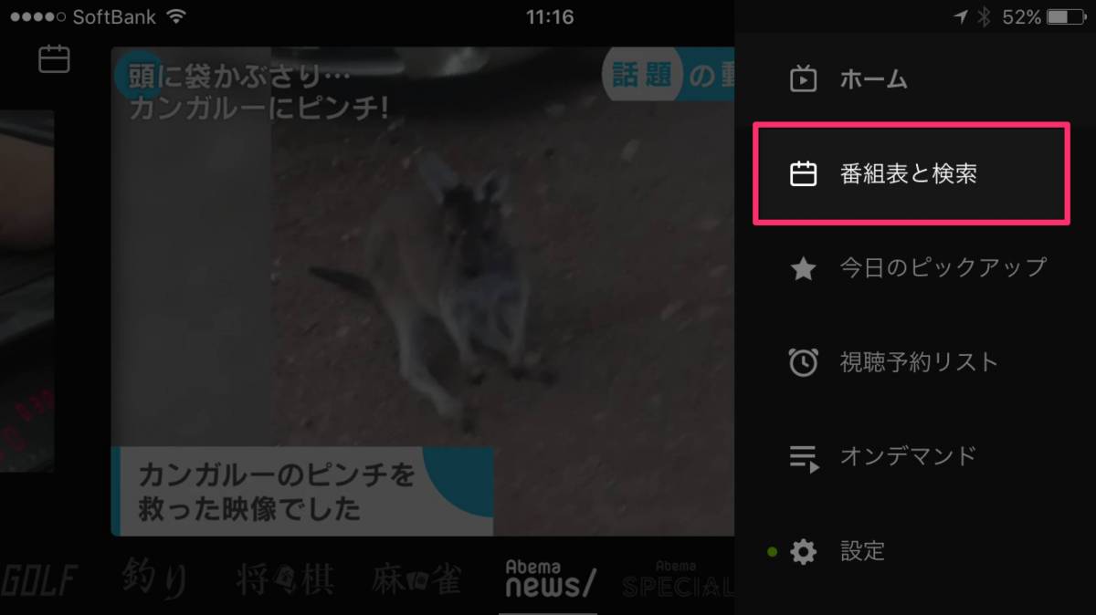The width and height of the screenshot is (1096, 615).
Task: Open 設定 text label
Action: click(863, 551)
